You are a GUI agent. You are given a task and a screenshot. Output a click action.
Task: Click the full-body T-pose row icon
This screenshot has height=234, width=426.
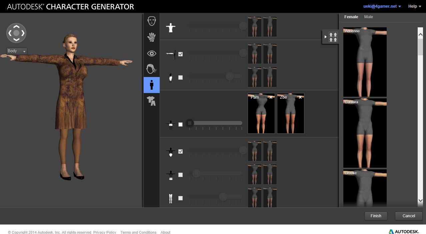point(171,27)
